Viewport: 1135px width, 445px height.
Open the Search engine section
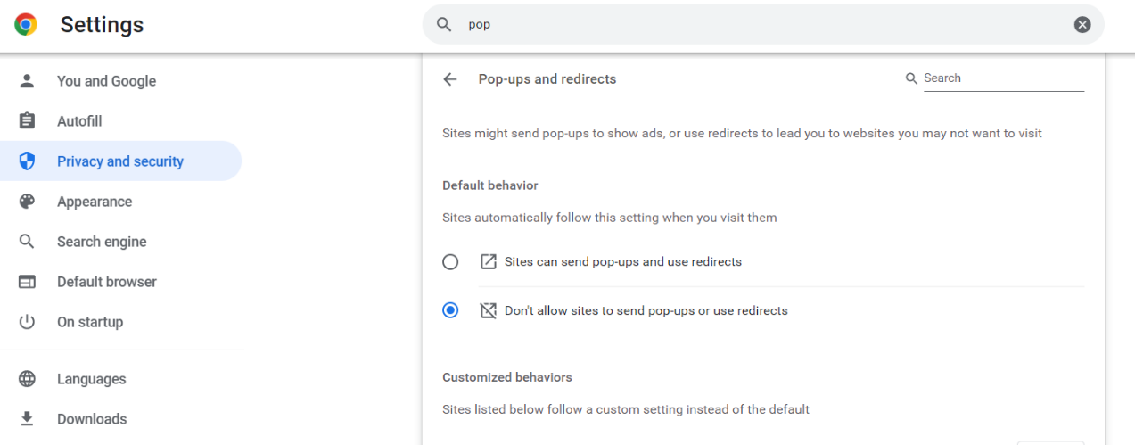coord(121,242)
